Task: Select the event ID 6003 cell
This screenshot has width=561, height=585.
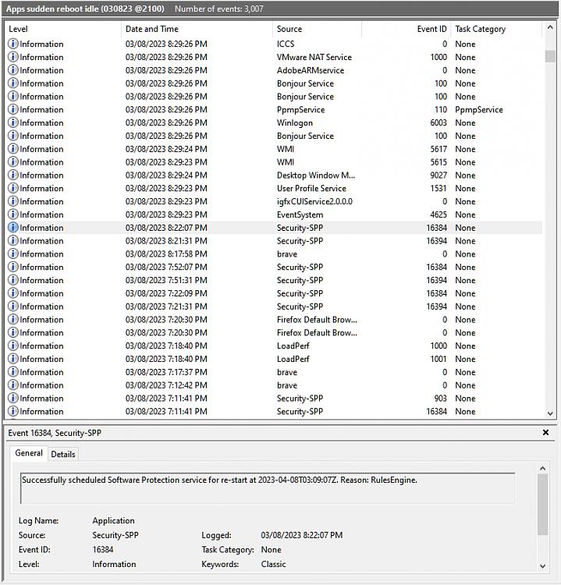Action: [439, 122]
